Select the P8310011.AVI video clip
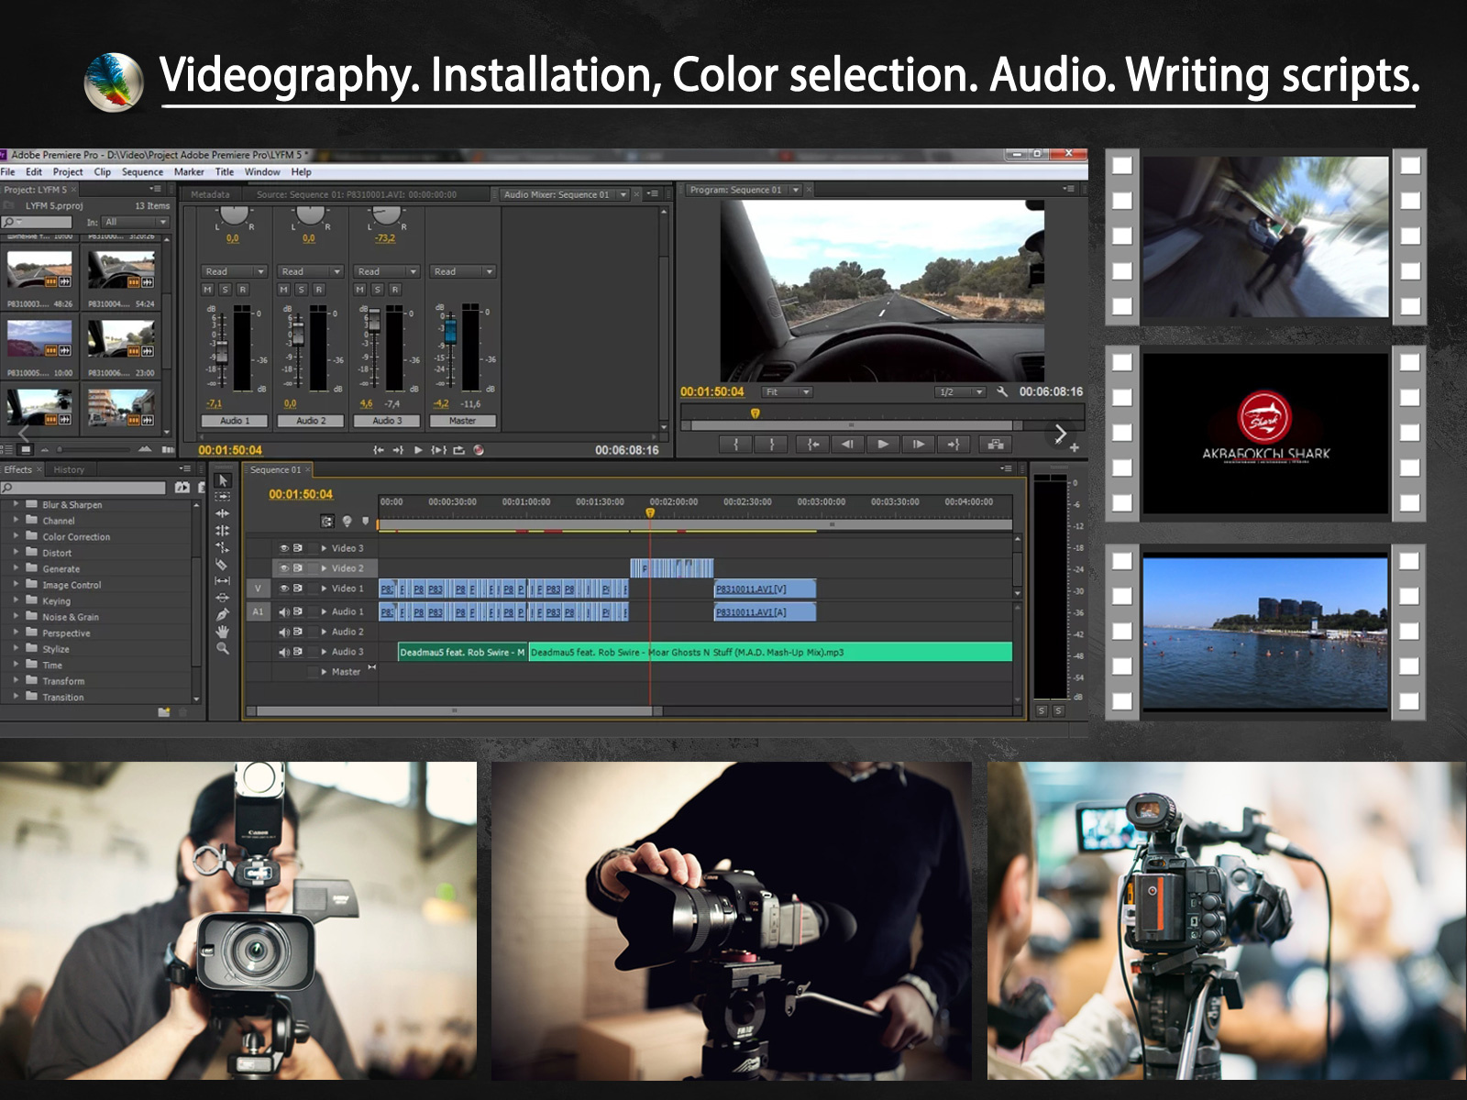This screenshot has width=1467, height=1100. (x=764, y=588)
